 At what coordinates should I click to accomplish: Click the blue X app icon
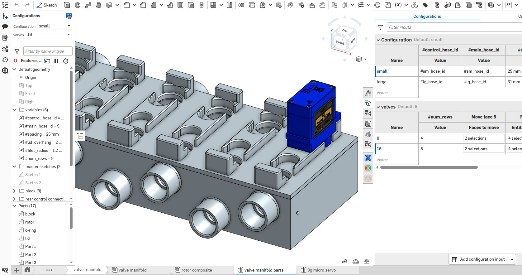coord(368,158)
